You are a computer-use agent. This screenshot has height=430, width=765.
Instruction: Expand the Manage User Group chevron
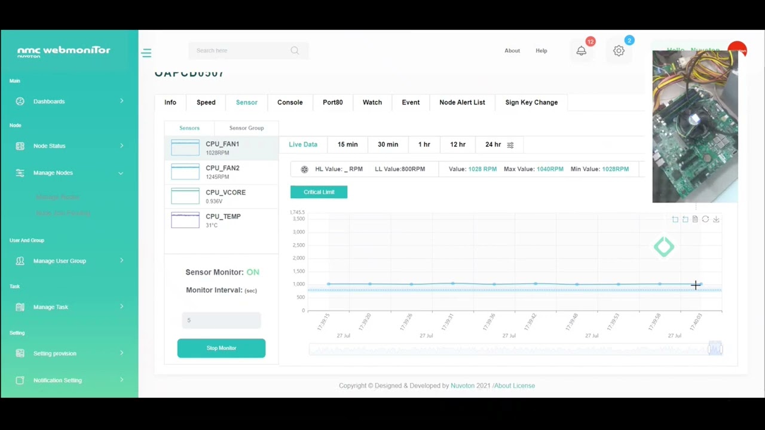pos(121,260)
